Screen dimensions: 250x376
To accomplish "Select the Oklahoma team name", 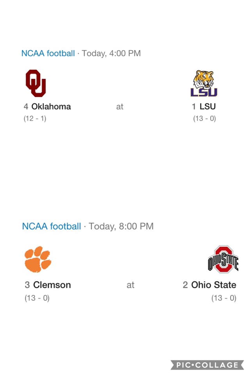I will [x=51, y=106].
